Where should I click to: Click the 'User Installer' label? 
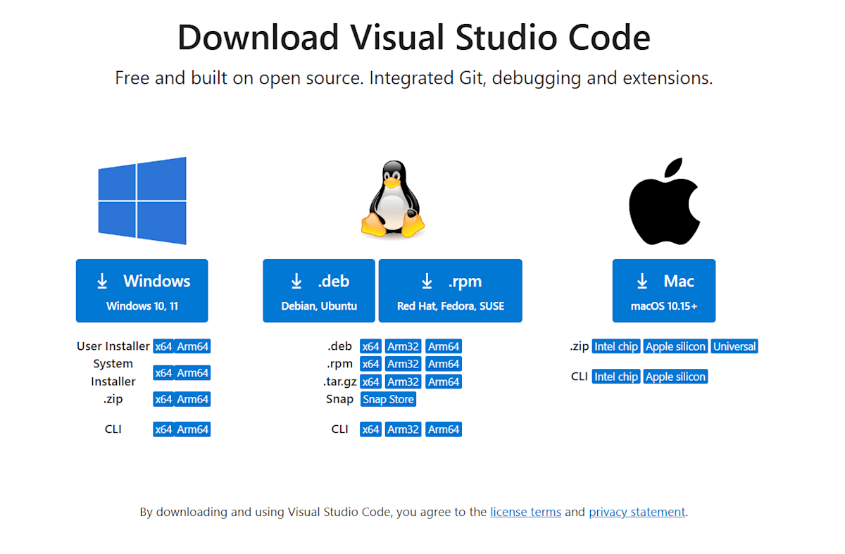(x=113, y=346)
